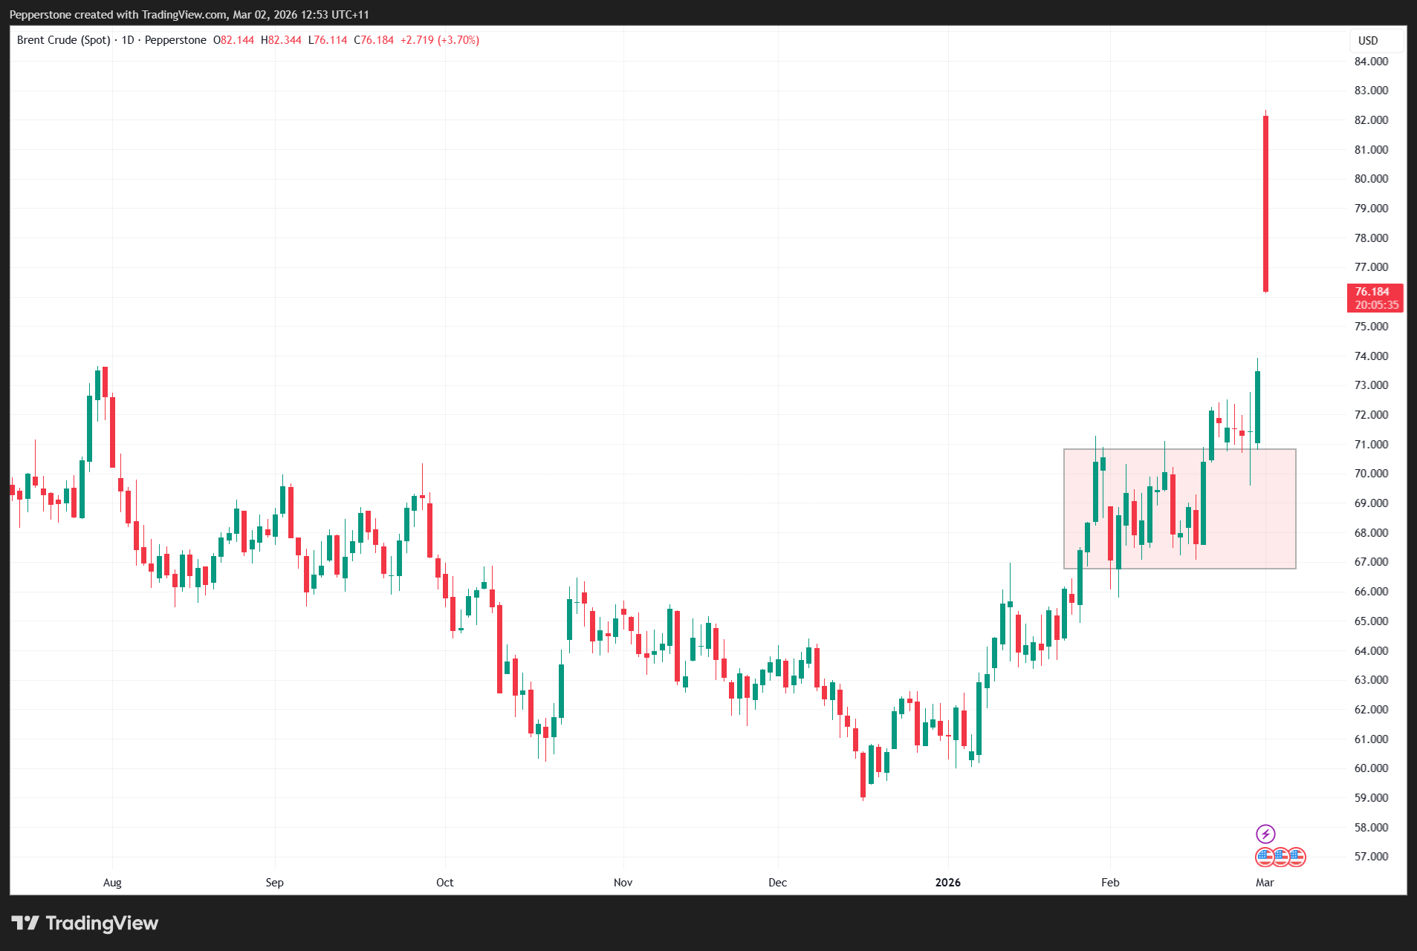This screenshot has width=1417, height=951.
Task: Click the TradingView logo at bottom left
Action: pyautogui.click(x=85, y=923)
